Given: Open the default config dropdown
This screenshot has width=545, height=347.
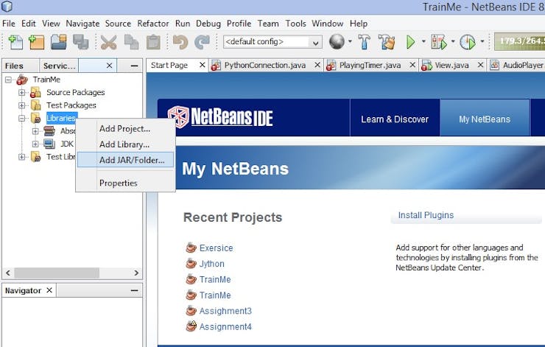Looking at the screenshot, I should (x=315, y=42).
